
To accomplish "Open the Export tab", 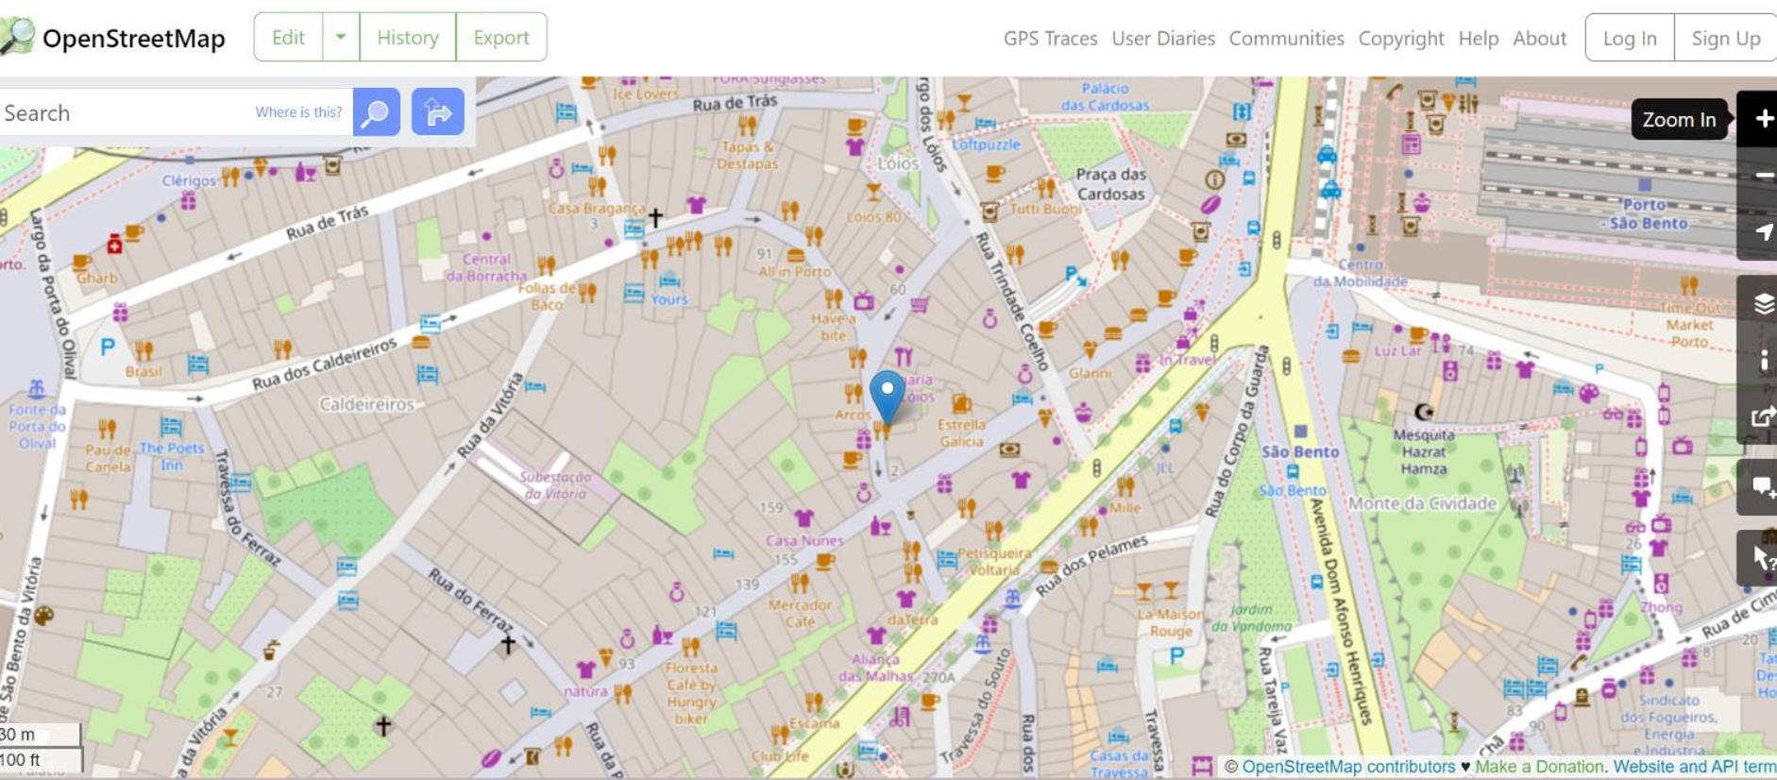I will click(501, 38).
